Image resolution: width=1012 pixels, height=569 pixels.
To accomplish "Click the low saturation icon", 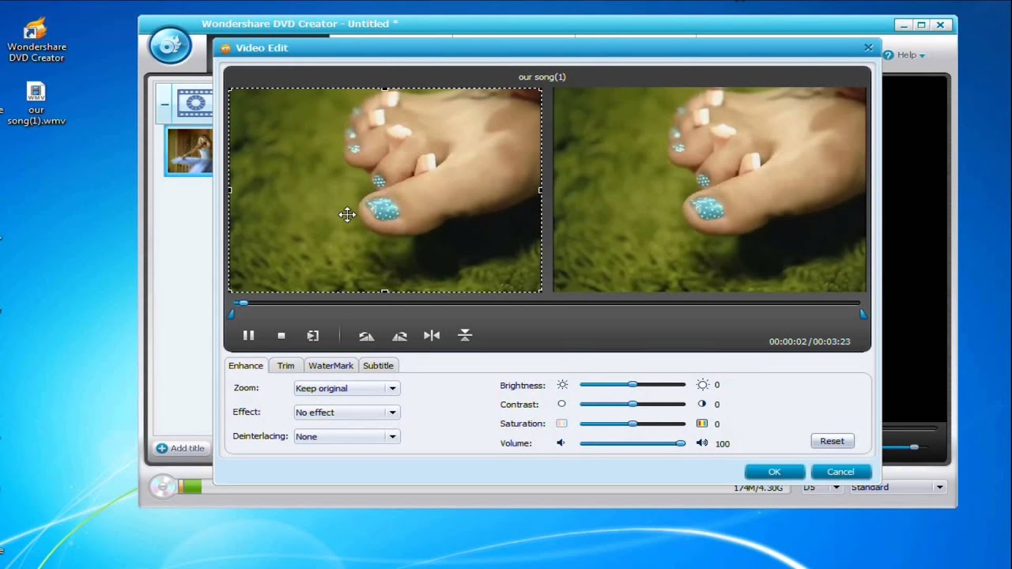I will coord(561,424).
